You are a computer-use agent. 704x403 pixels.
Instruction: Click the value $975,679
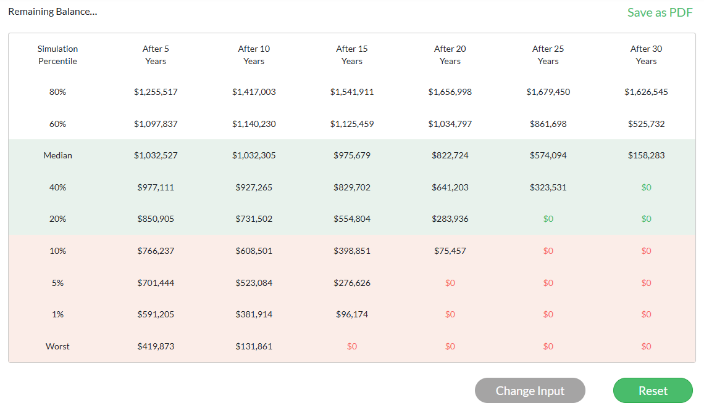click(x=352, y=155)
